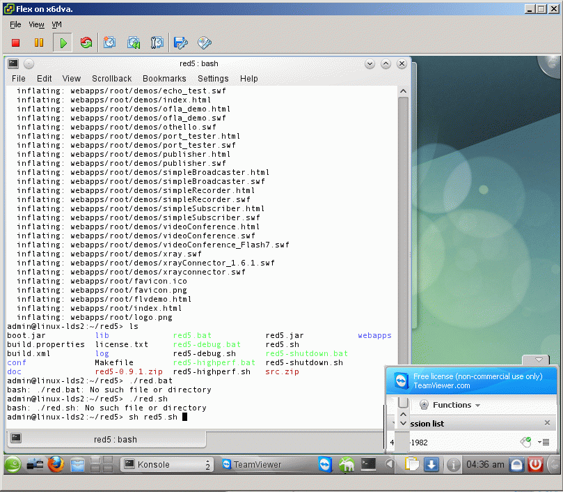Close the Session list section
563x492 pixels.
click(547, 423)
